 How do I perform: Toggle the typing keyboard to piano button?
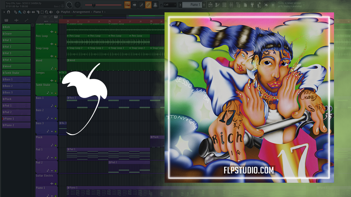[x=127, y=5]
